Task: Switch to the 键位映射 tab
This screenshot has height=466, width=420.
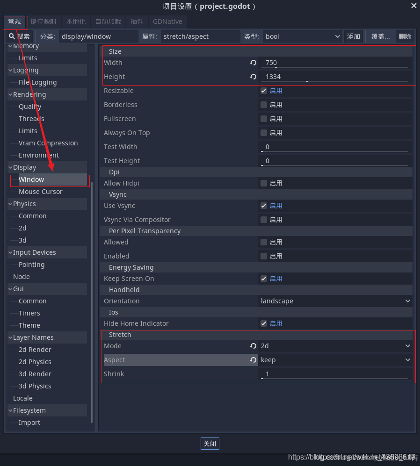Action: pos(43,22)
